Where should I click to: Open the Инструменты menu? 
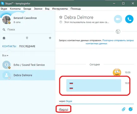click(60, 9)
